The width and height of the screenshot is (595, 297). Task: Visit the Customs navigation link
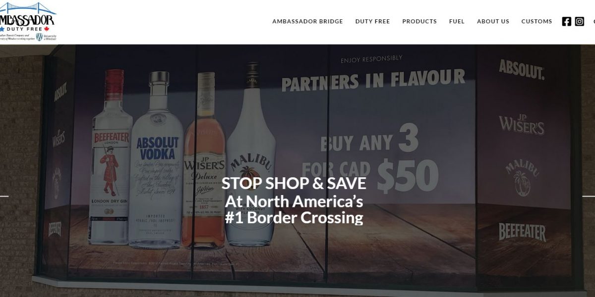536,21
